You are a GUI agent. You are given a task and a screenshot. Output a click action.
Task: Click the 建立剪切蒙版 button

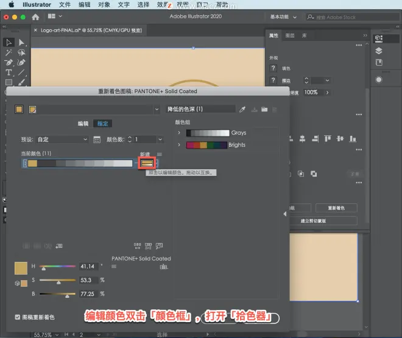click(x=323, y=221)
